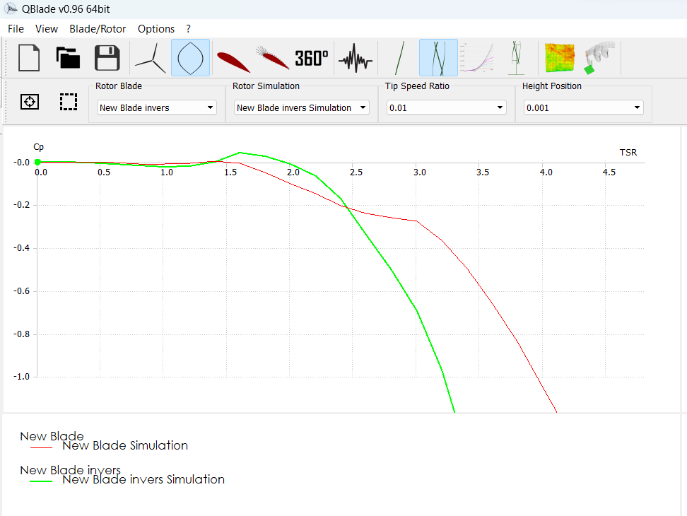The width and height of the screenshot is (687, 516).
Task: Toggle the VAWT lens-shaped rotor mode button
Action: pos(190,58)
